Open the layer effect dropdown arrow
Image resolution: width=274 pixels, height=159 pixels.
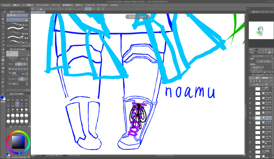[271, 61]
